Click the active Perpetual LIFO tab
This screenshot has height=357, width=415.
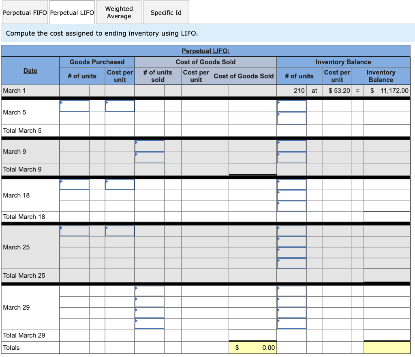coord(72,12)
